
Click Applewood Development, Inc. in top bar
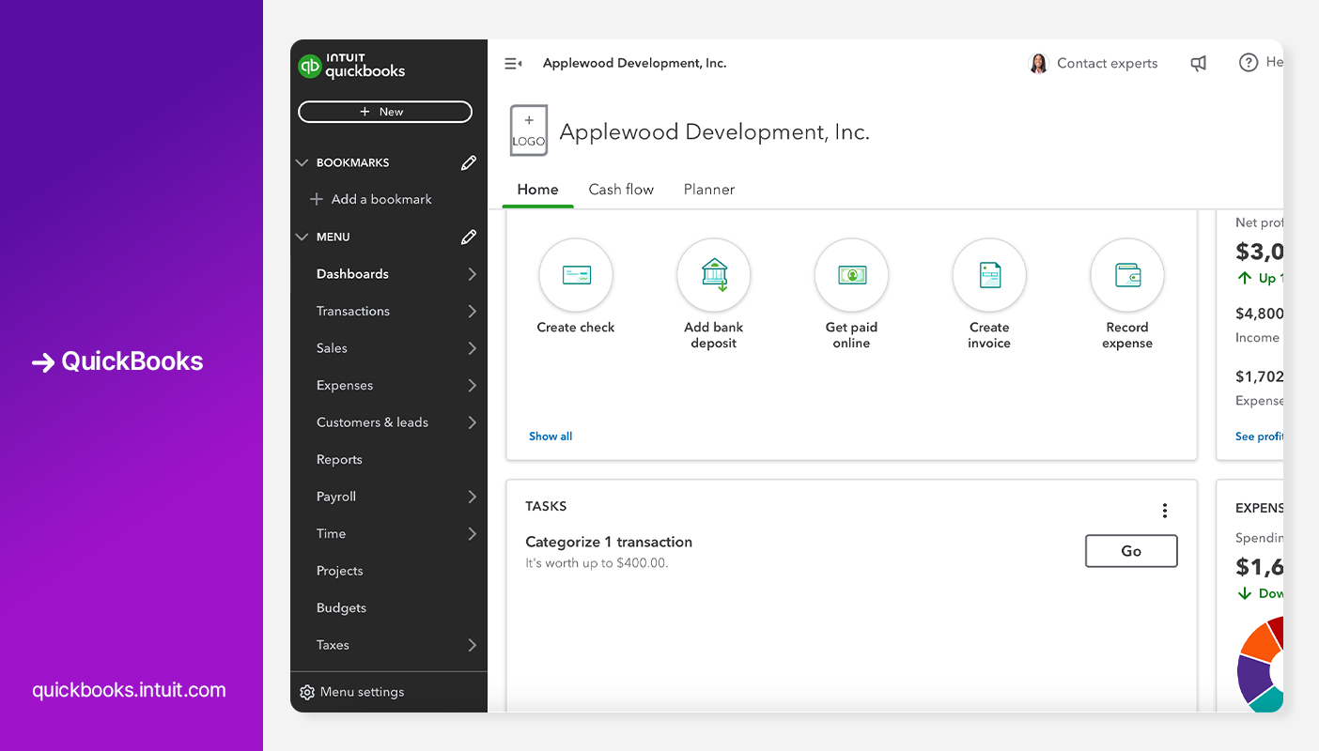(634, 63)
